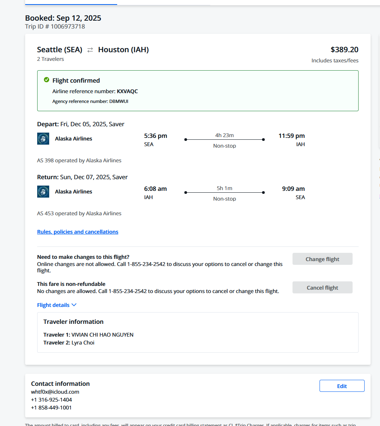Click phone number +1 316-925-1404
This screenshot has height=426, width=380.
51,400
